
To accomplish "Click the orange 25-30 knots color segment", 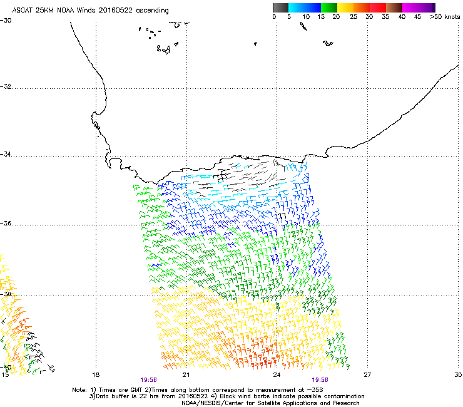I will pyautogui.click(x=362, y=8).
